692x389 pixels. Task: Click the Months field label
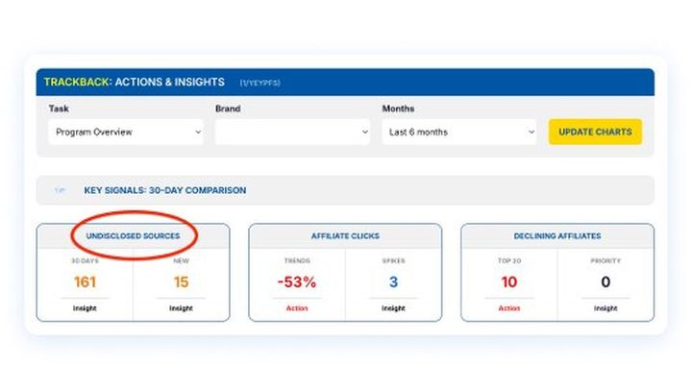[x=398, y=109]
